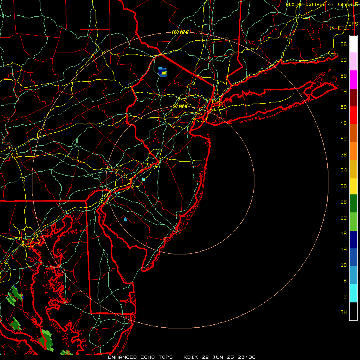Select the dark red 54 legend swatch
Viewport: 360px width, 360px height.
[x=353, y=97]
